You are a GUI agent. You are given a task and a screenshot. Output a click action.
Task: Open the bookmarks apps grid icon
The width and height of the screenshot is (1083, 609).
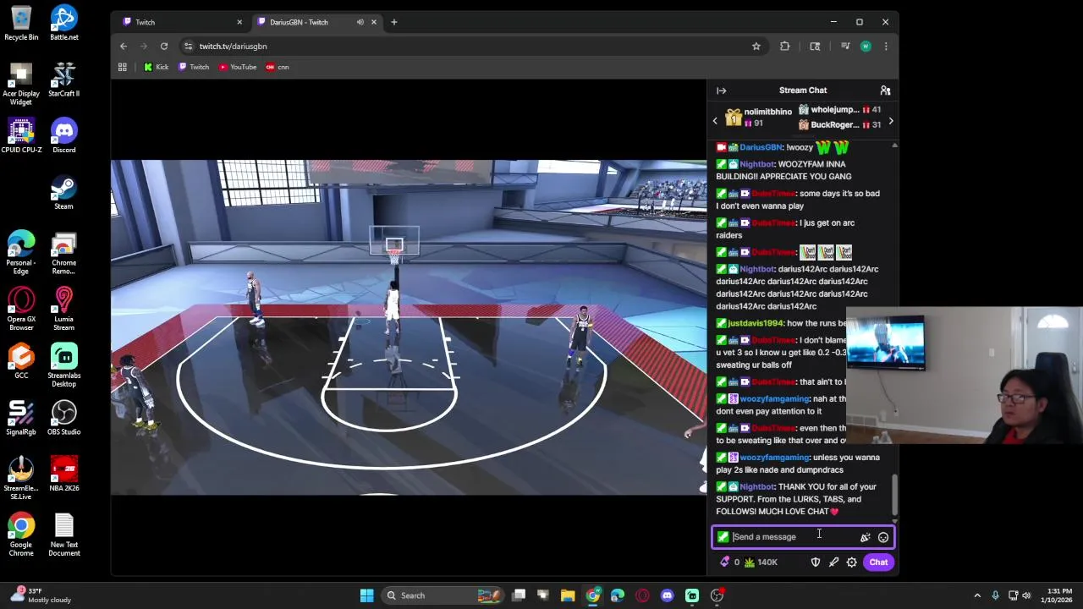tap(123, 67)
